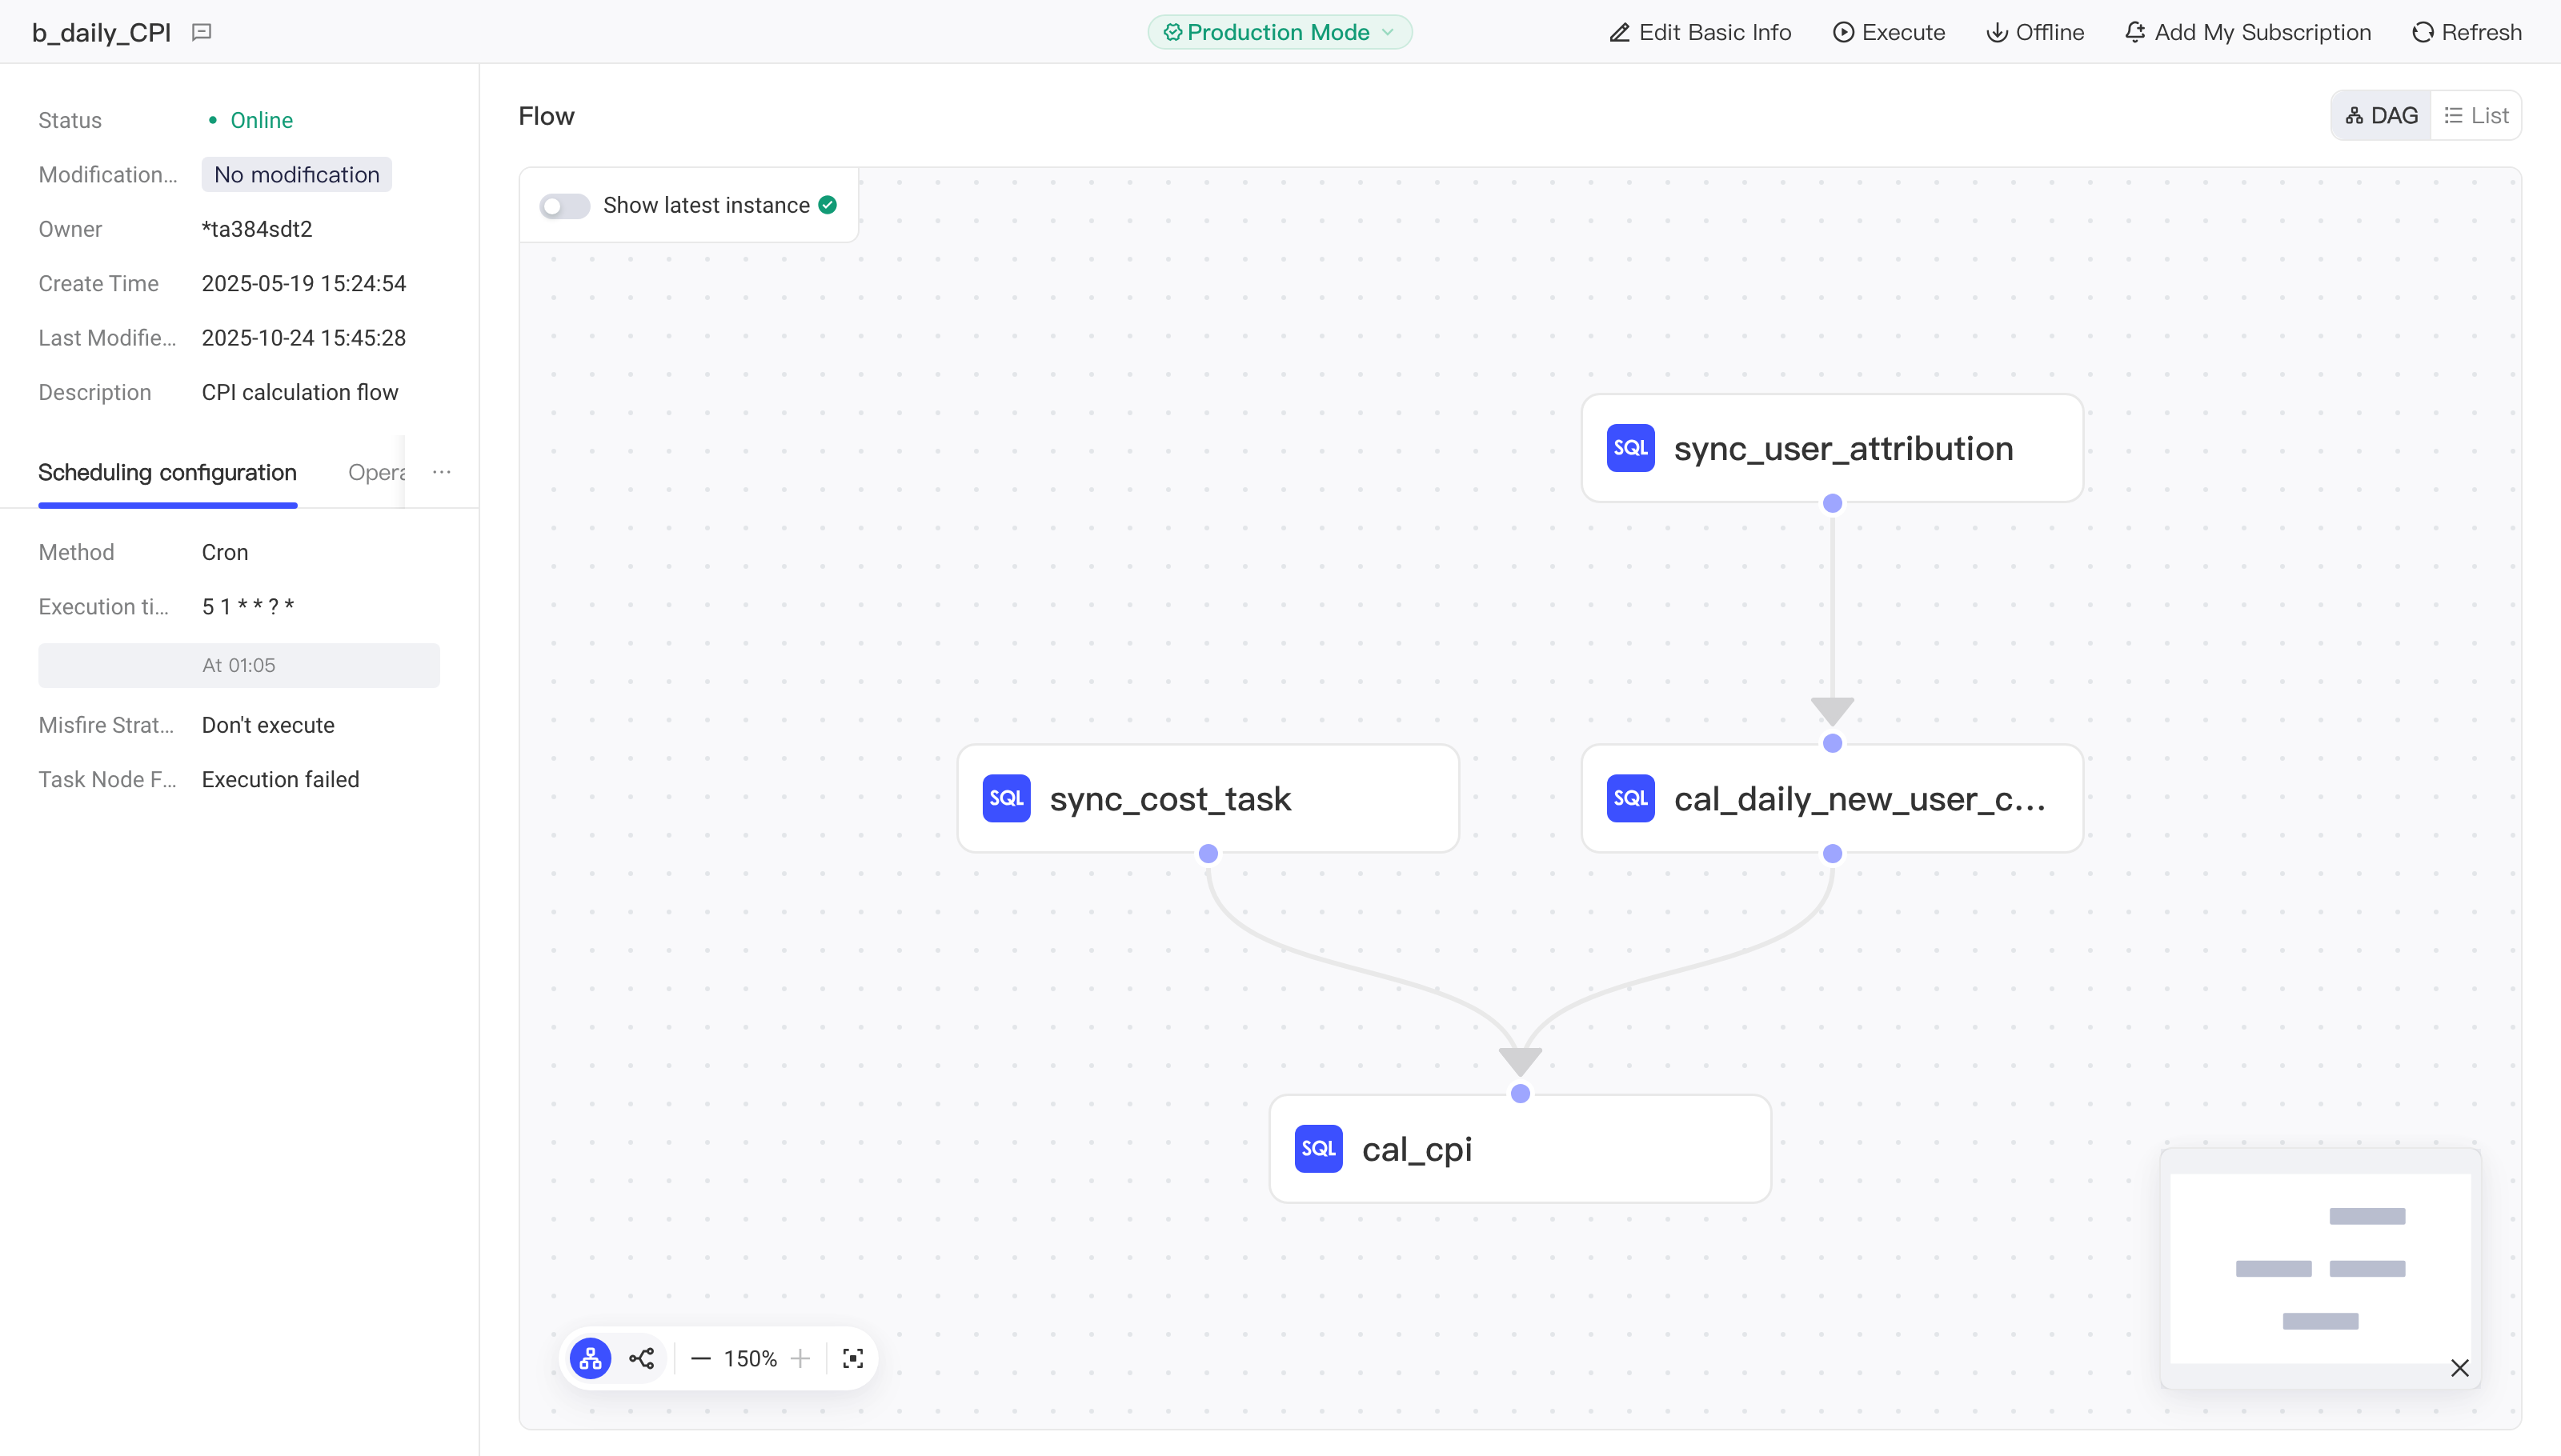The height and width of the screenshot is (1456, 2561).
Task: Click input port of cal_daily_new_user_c... node
Action: click(x=1833, y=743)
